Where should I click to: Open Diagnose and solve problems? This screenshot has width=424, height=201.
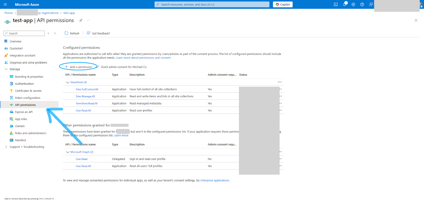click(28, 63)
